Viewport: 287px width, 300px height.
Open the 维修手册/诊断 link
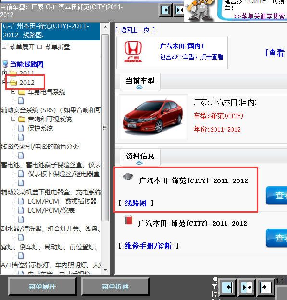pyautogui.click(x=148, y=246)
